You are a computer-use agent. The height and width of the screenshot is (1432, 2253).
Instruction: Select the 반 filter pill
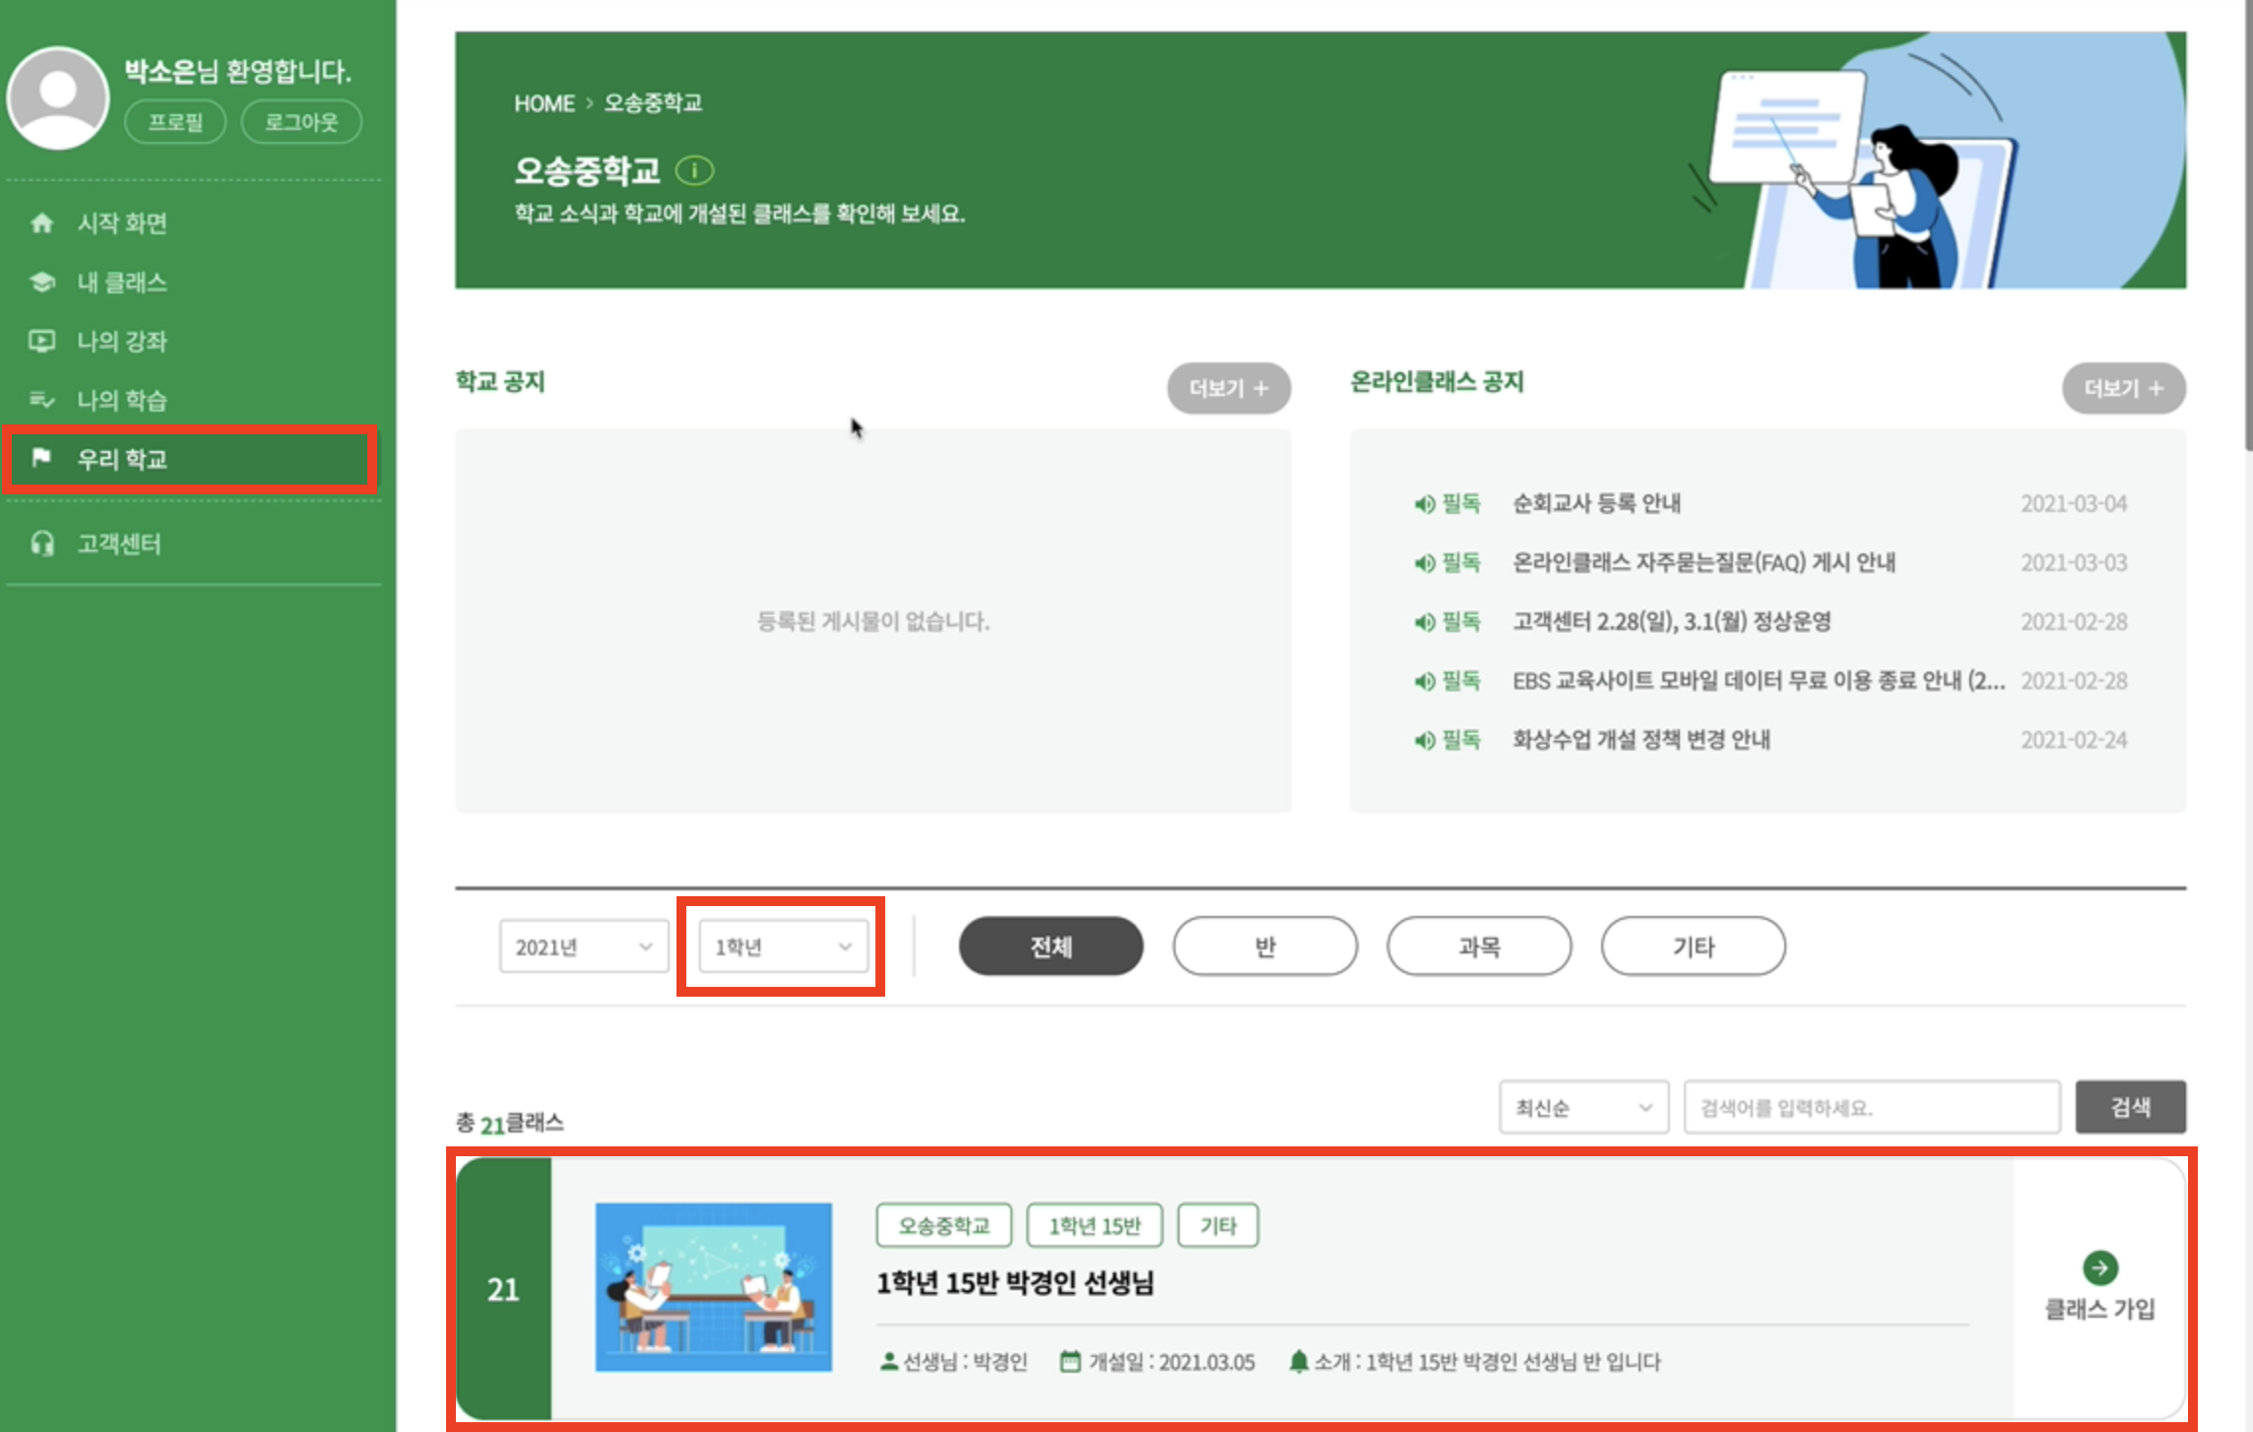1264,946
